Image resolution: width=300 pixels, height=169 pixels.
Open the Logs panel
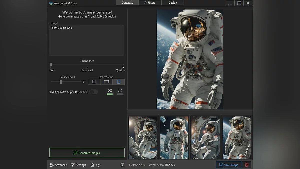tap(95, 165)
